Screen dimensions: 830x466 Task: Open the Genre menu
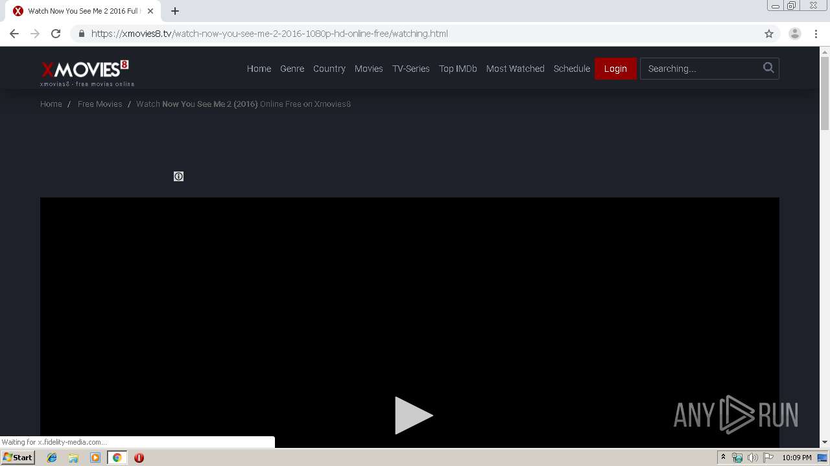292,69
